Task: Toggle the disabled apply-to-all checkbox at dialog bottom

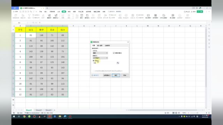Action: pos(93,71)
